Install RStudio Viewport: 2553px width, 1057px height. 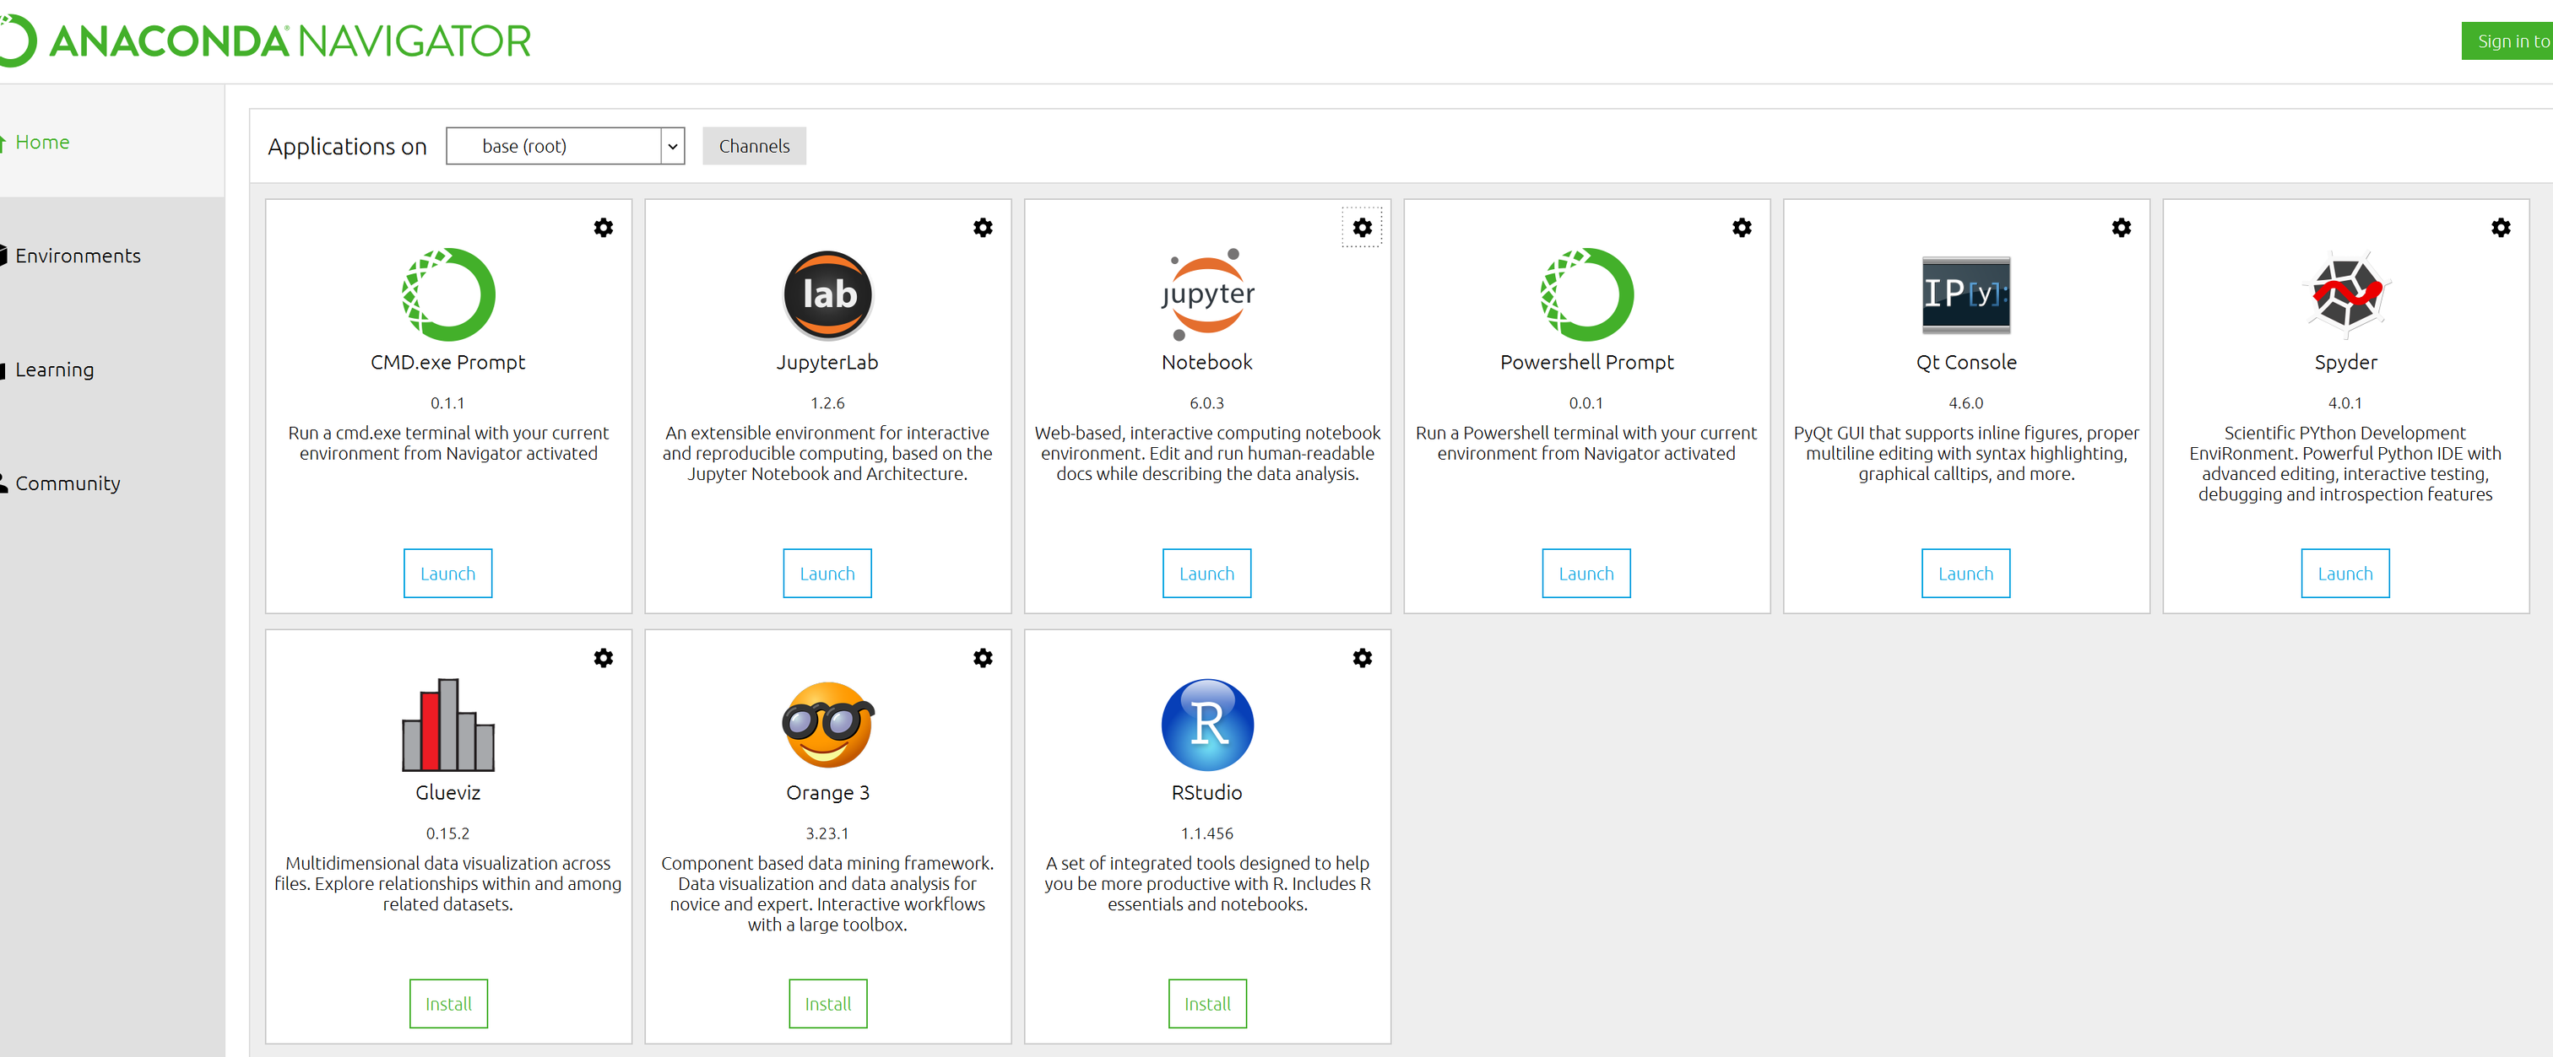pyautogui.click(x=1206, y=1004)
